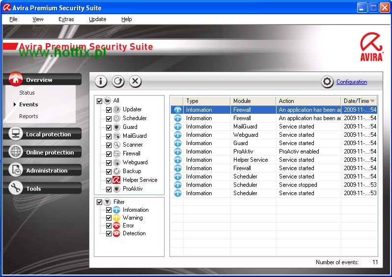Open the Configuration link
This screenshot has width=392, height=277.
[x=352, y=82]
